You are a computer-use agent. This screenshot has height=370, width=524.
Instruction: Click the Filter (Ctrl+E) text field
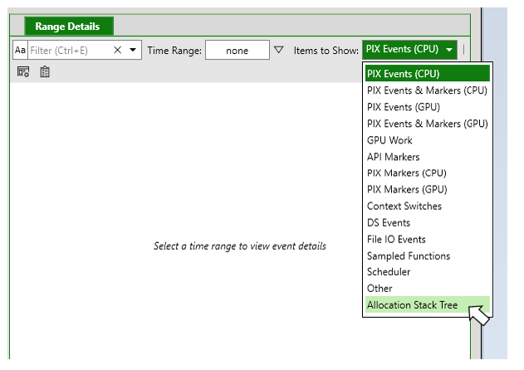tap(71, 50)
